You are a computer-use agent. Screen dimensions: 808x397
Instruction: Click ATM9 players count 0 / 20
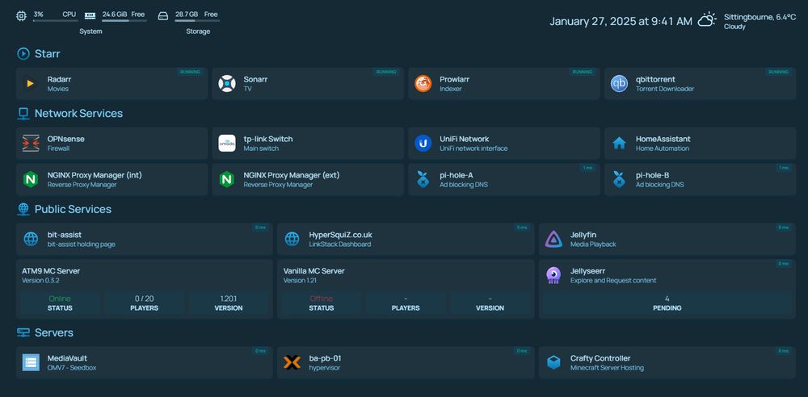[145, 299]
